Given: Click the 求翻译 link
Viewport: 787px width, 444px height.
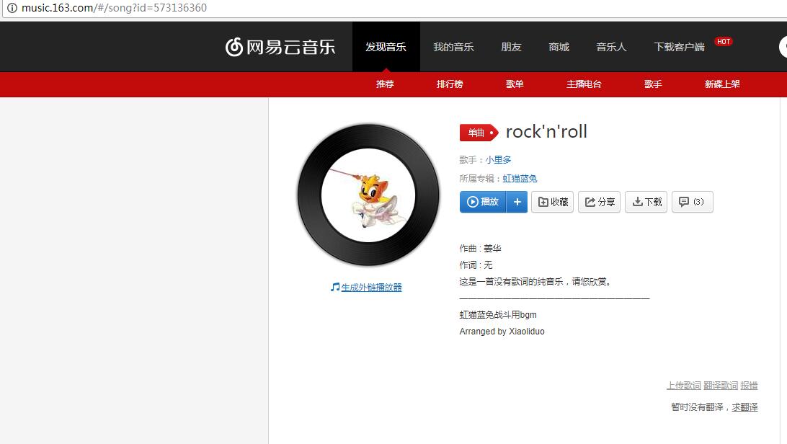Looking at the screenshot, I should (x=745, y=407).
